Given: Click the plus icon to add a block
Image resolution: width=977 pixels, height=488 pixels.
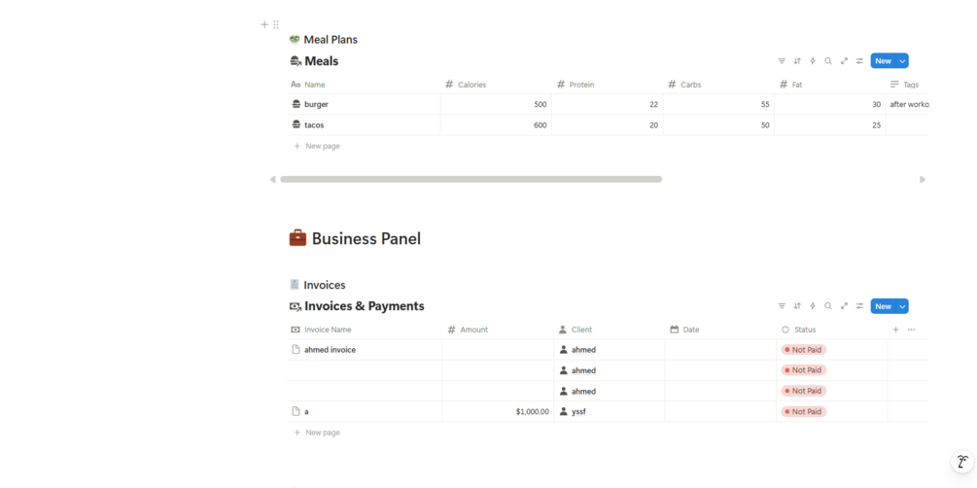Looking at the screenshot, I should pyautogui.click(x=264, y=24).
